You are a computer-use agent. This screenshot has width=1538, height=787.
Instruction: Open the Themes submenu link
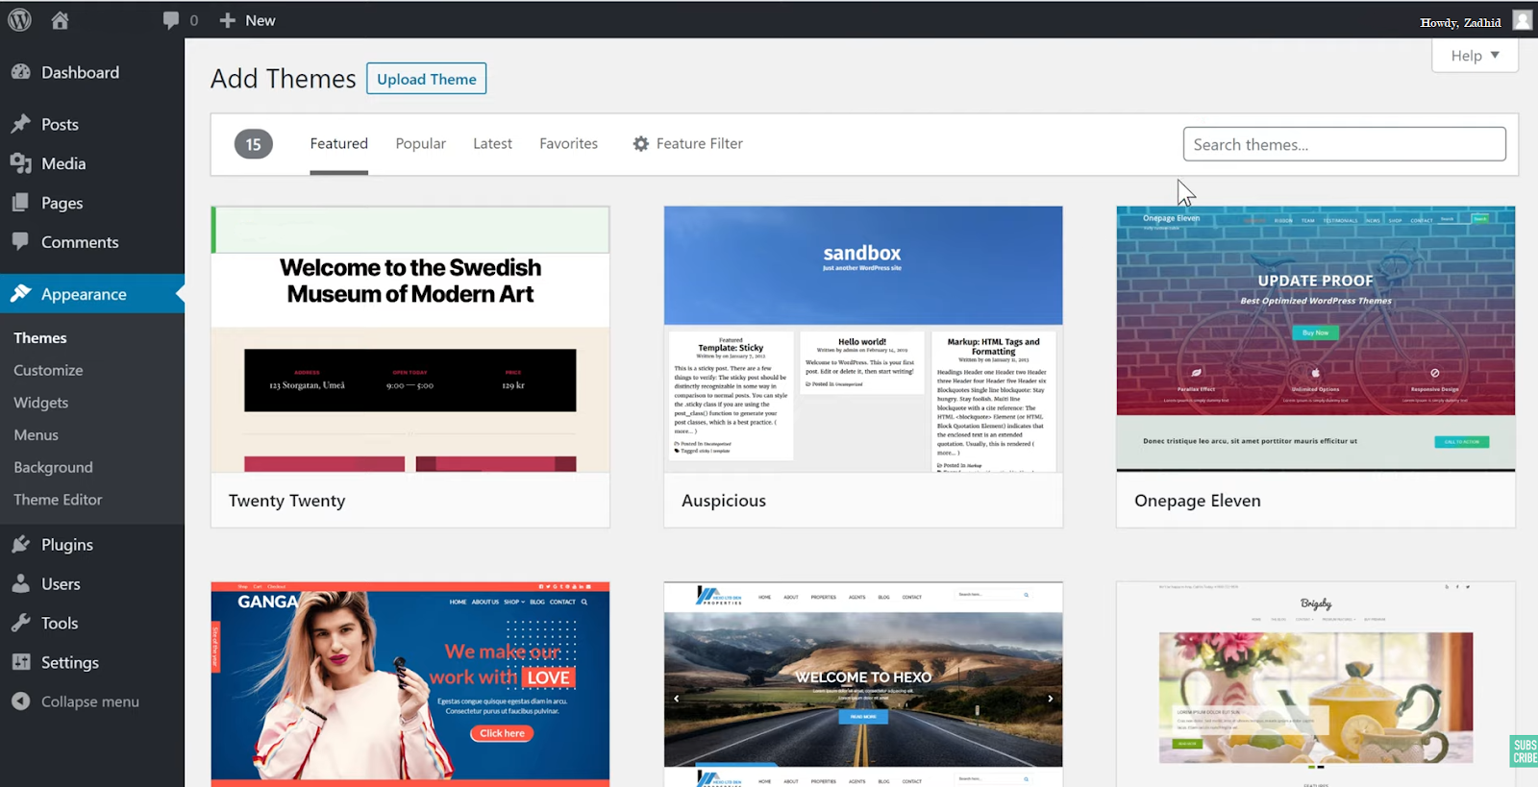pos(40,338)
